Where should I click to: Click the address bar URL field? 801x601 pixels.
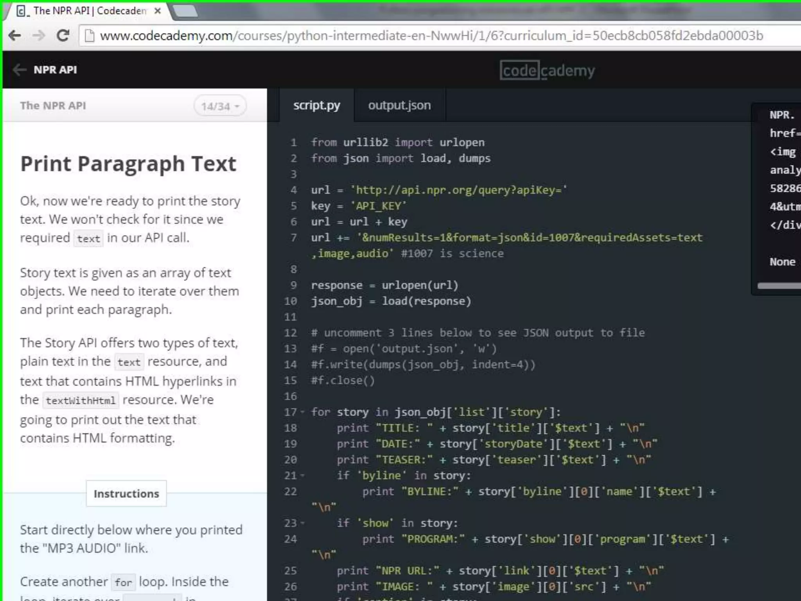440,36
